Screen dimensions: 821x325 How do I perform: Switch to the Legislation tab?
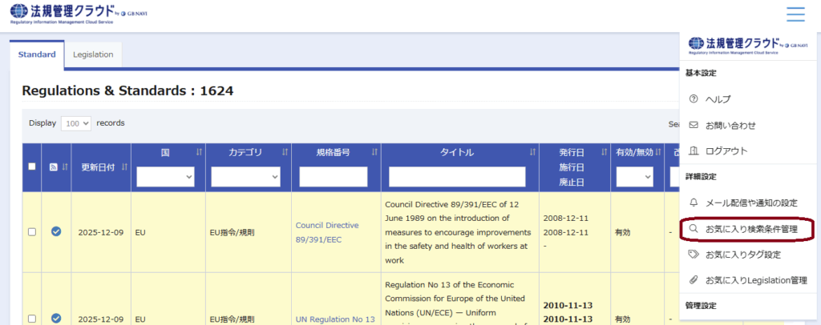coord(93,54)
